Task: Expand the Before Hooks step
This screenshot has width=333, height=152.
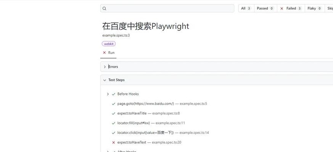Action: 108,94
